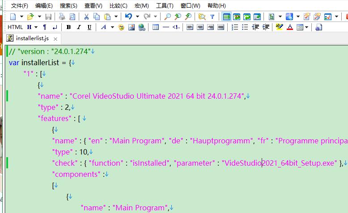Insert a picture using the image icon

(x=132, y=27)
